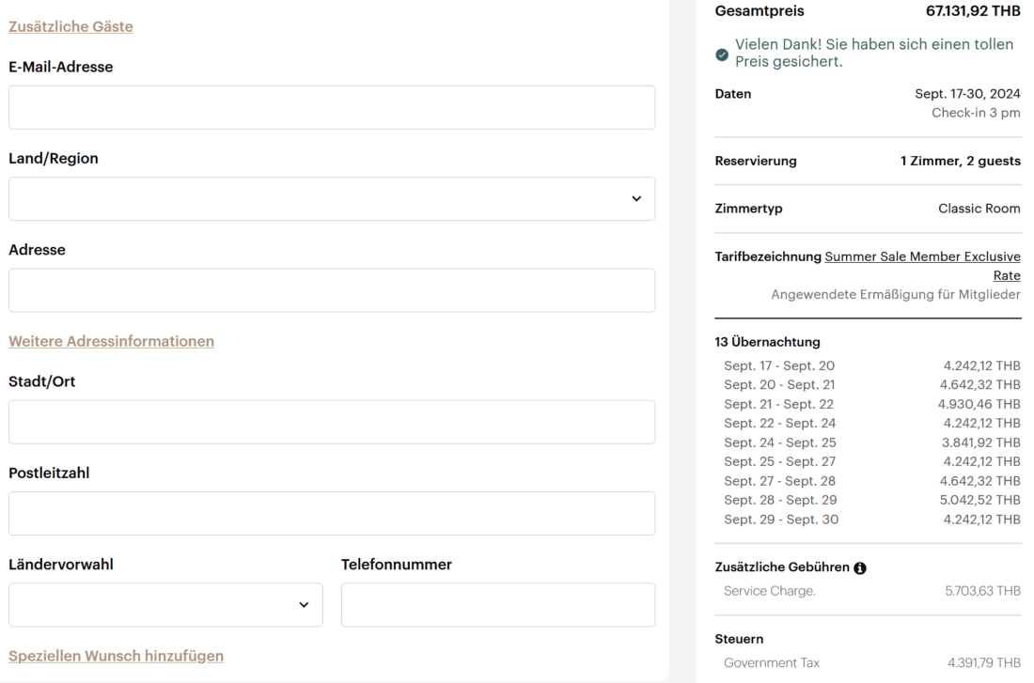Image resolution: width=1034 pixels, height=683 pixels.
Task: Click Speziellen Wunsch hinzufügen
Action: pyautogui.click(x=116, y=656)
